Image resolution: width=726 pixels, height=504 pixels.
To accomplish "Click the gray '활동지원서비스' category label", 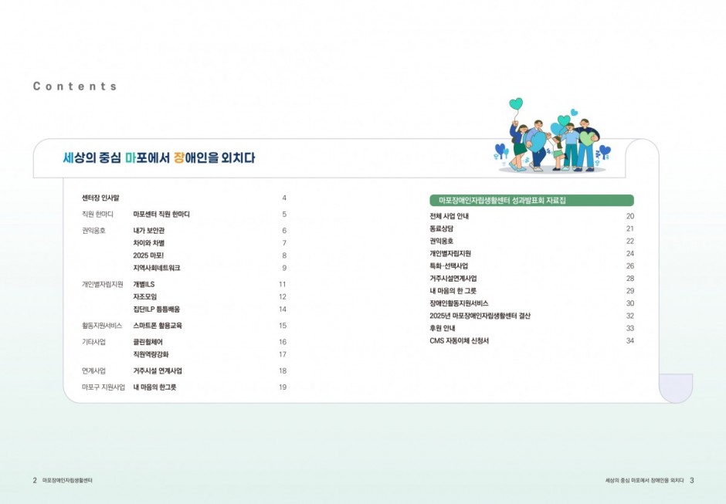I will point(102,326).
